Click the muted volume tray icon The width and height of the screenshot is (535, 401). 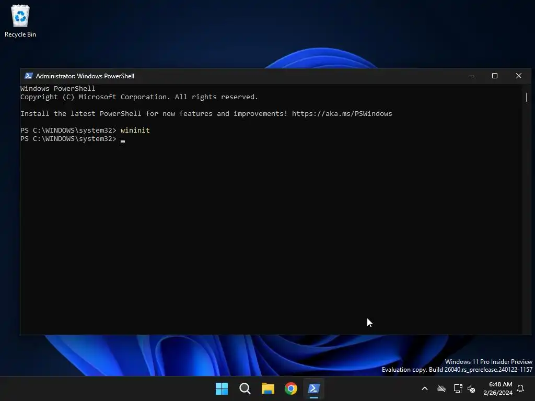click(x=471, y=388)
